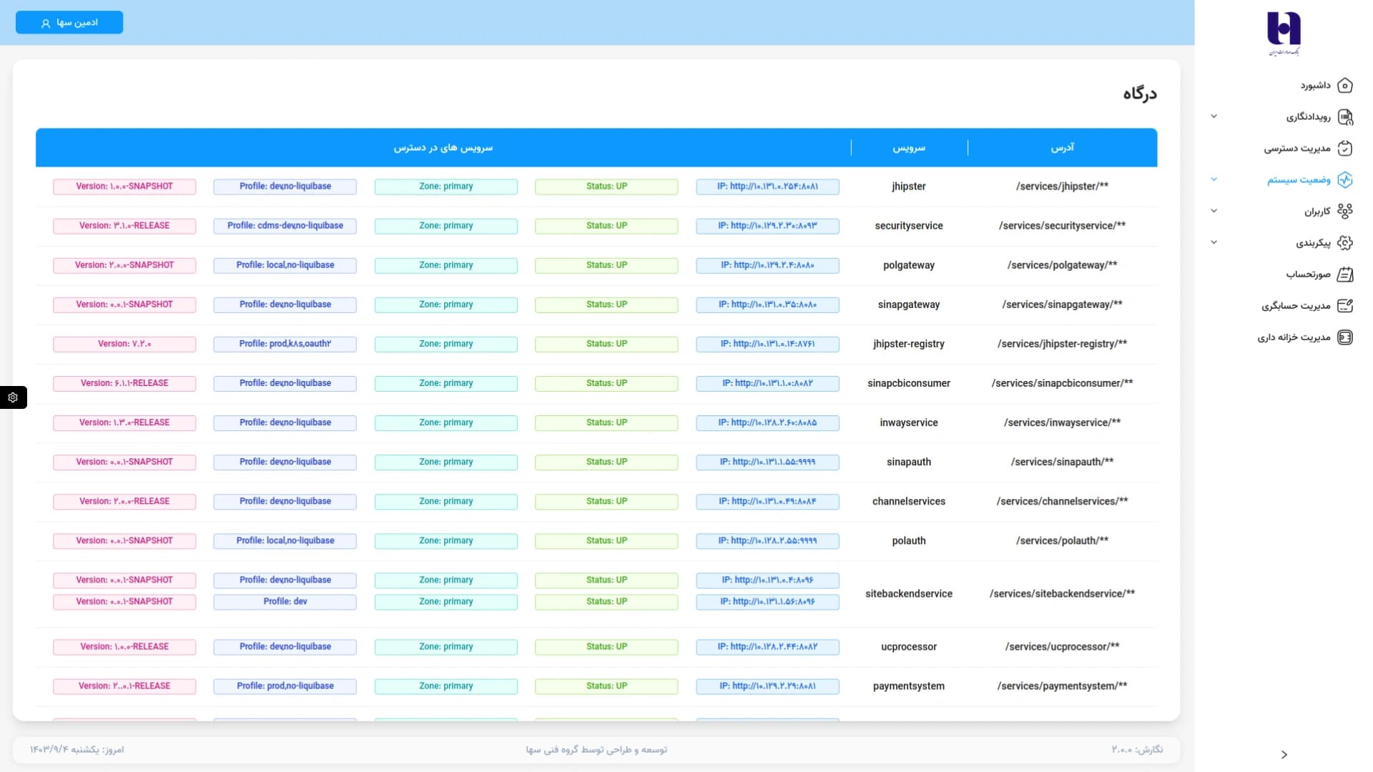Click the /services/securityservice/** address

pos(1062,226)
